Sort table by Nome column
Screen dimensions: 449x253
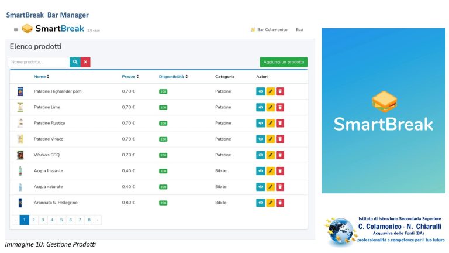click(x=42, y=77)
